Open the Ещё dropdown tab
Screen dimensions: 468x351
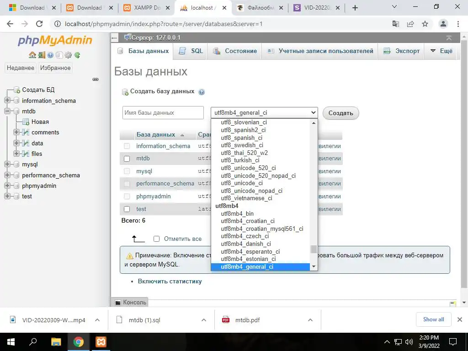[441, 51]
